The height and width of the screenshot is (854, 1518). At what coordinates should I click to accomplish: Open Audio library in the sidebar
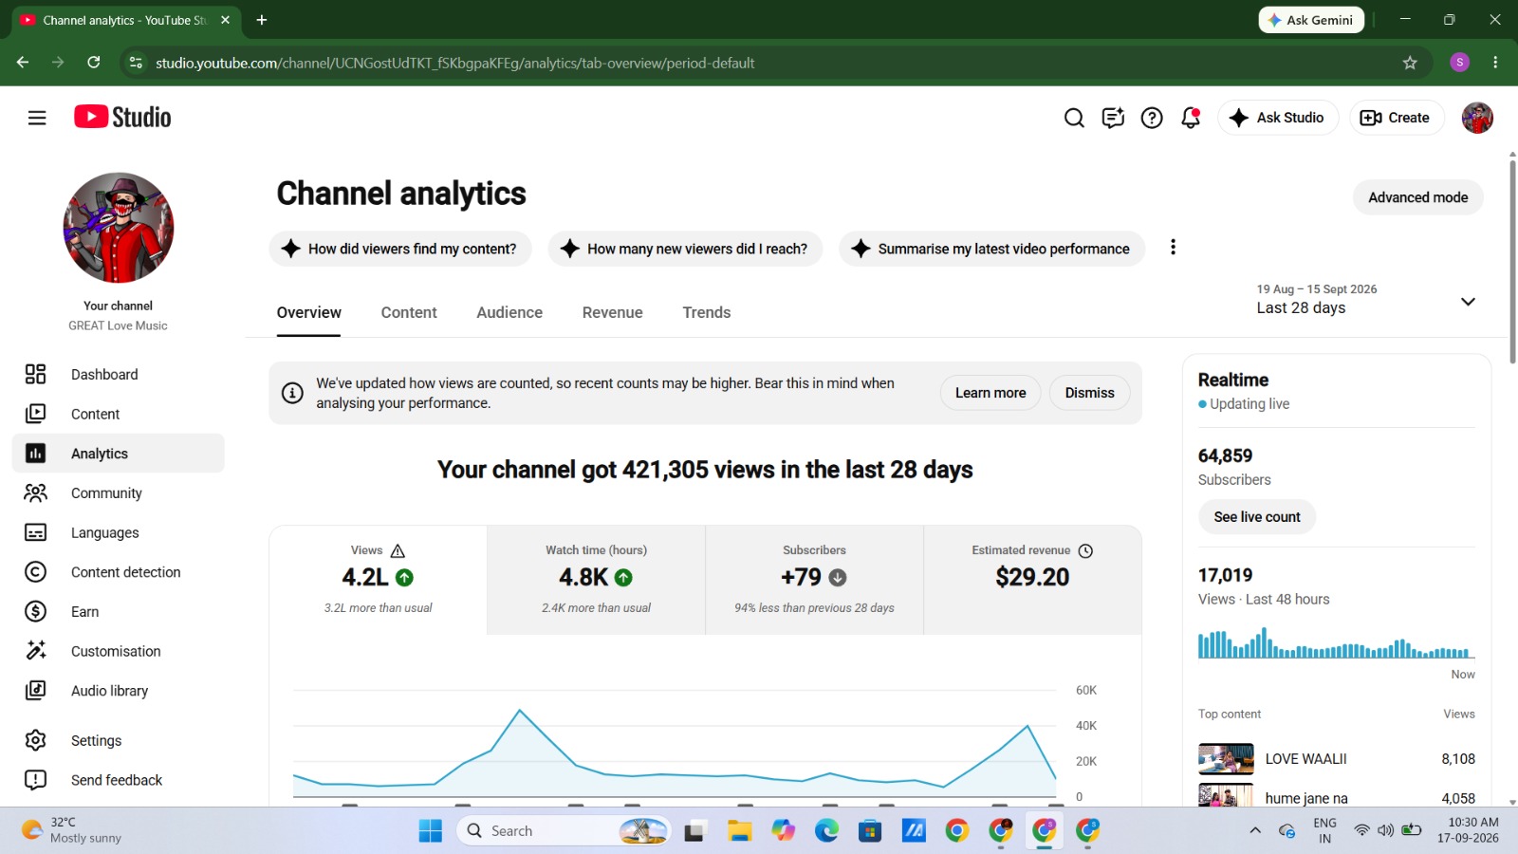[x=119, y=691]
